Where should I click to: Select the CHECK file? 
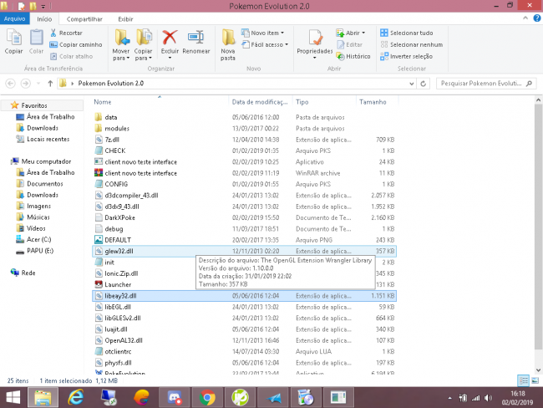point(244,150)
